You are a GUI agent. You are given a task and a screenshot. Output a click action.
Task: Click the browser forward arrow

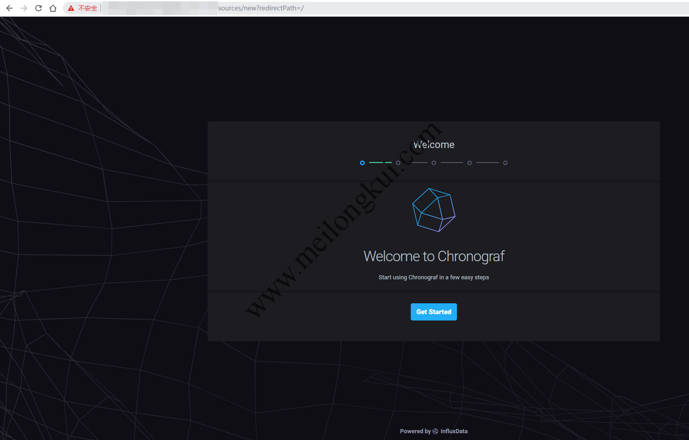coord(24,8)
